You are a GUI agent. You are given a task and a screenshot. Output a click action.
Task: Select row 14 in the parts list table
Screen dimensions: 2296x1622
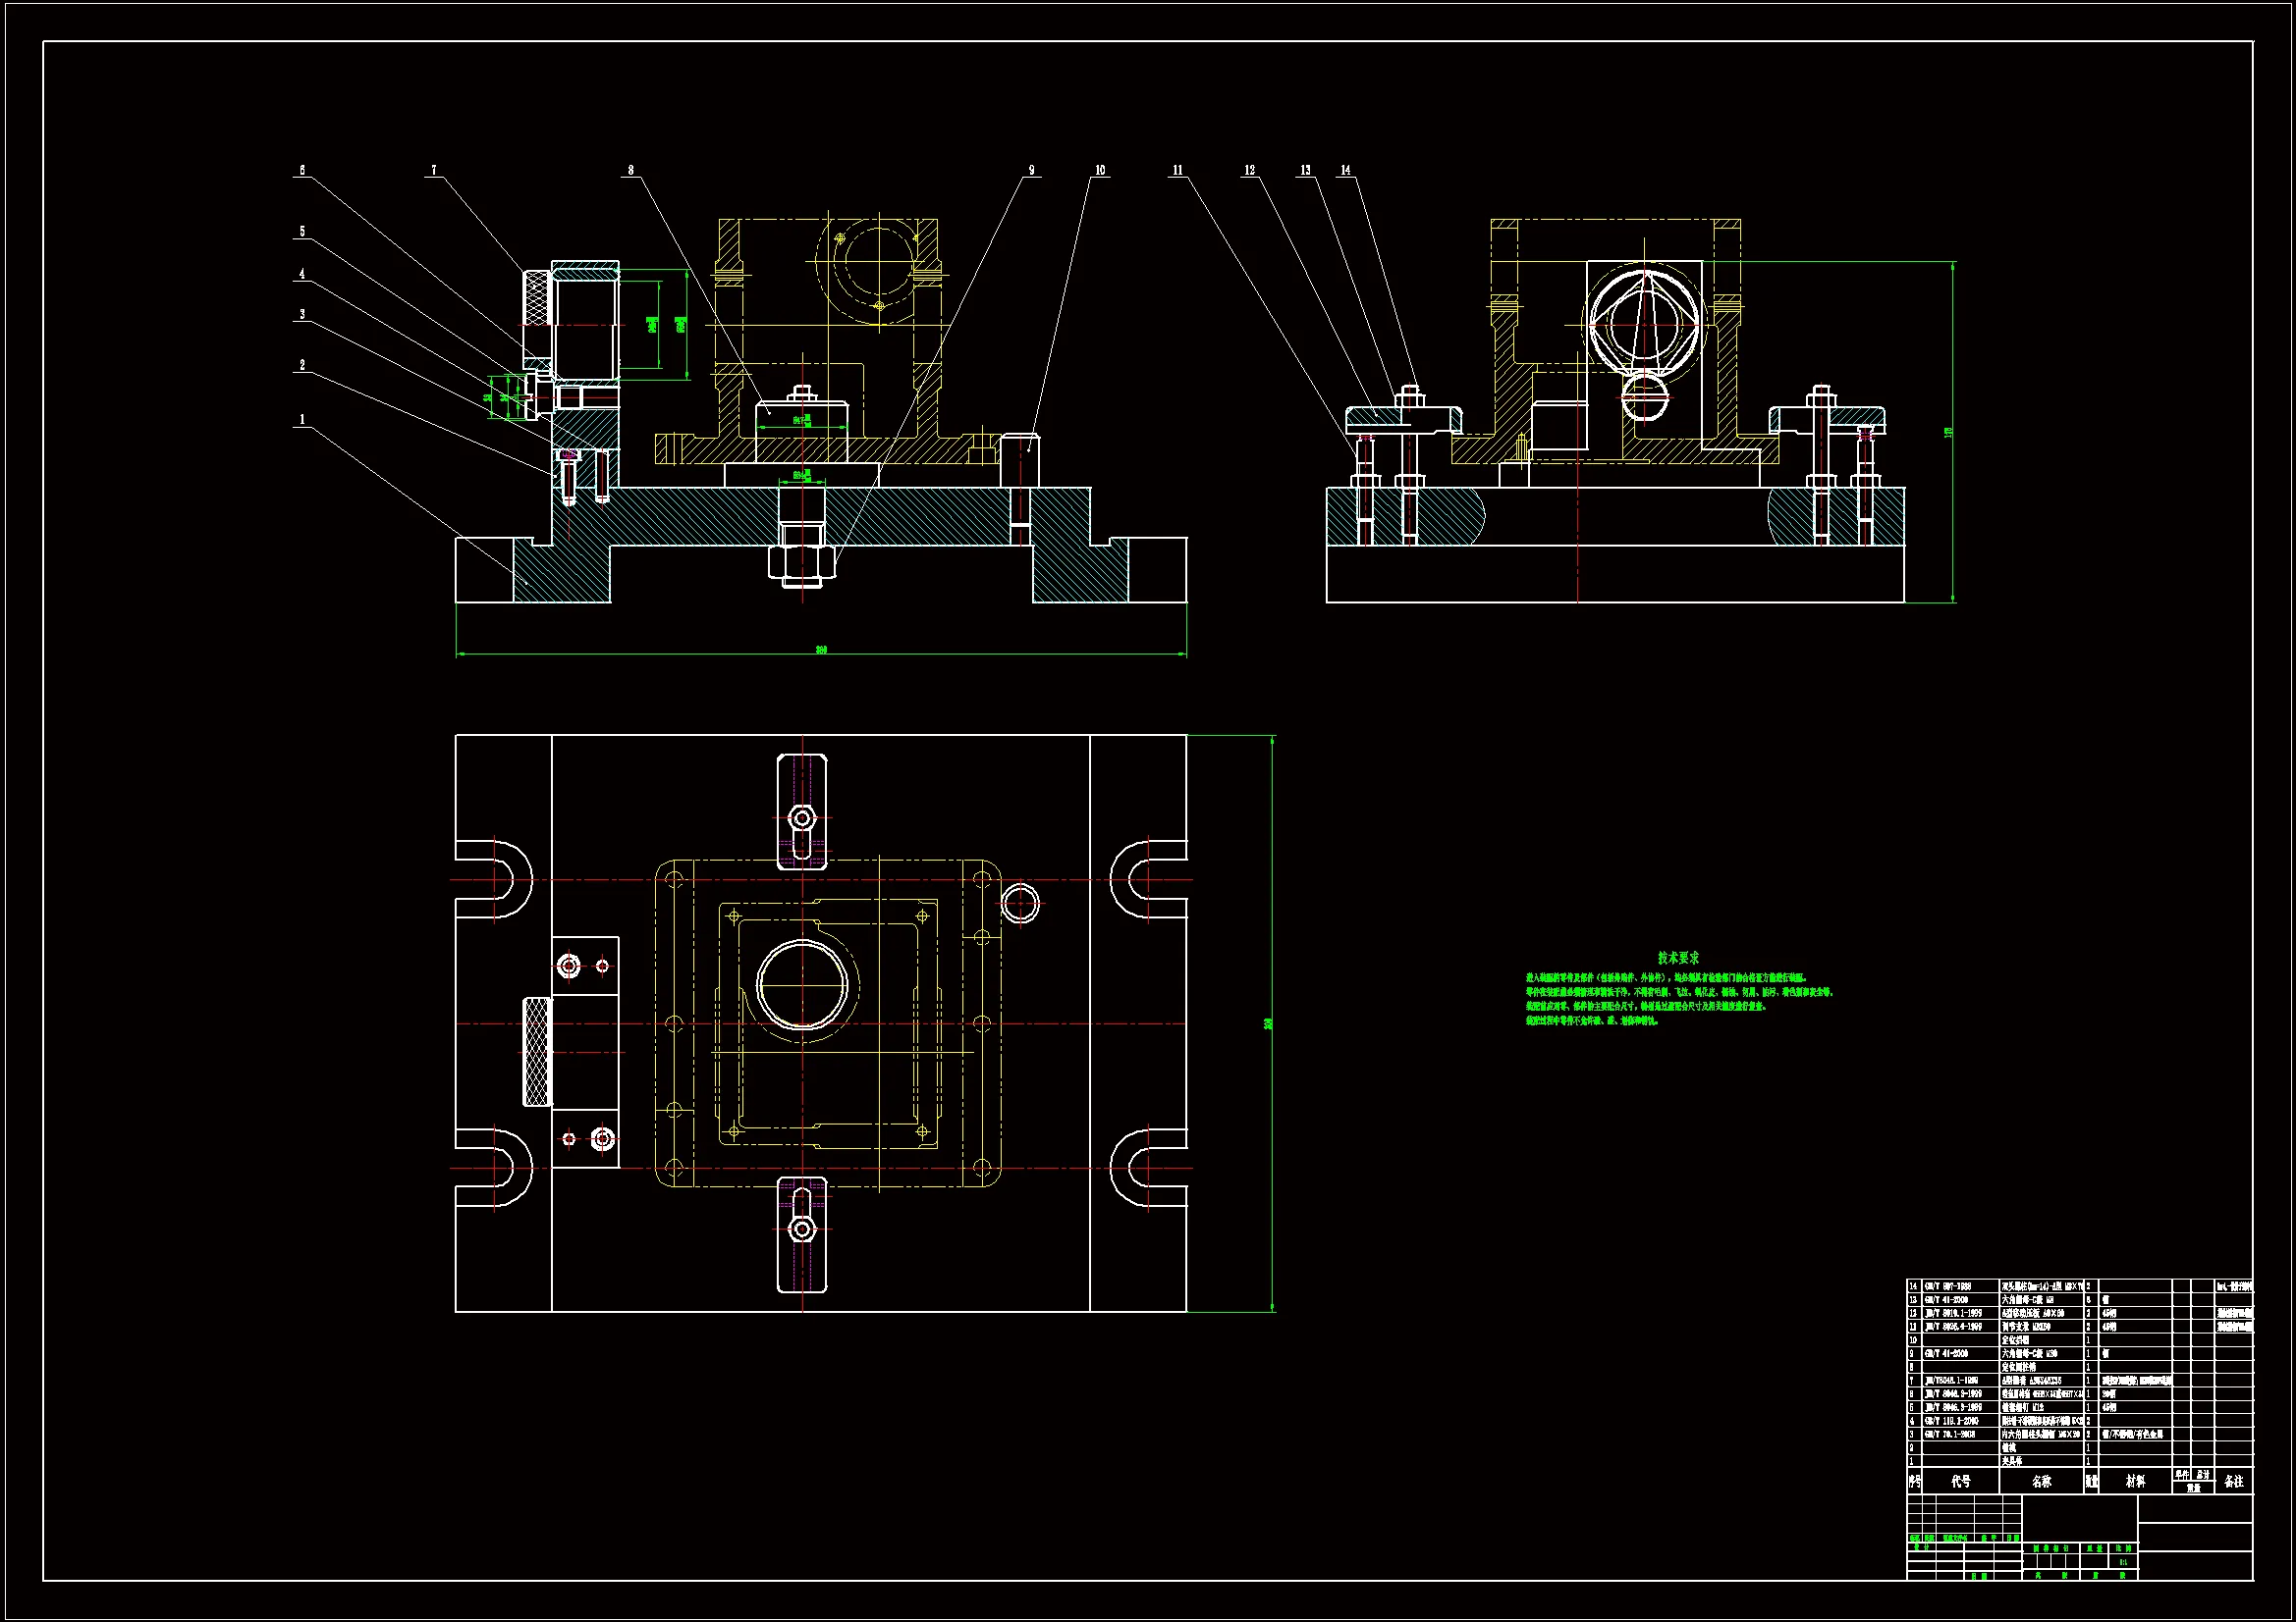(x=2040, y=1286)
